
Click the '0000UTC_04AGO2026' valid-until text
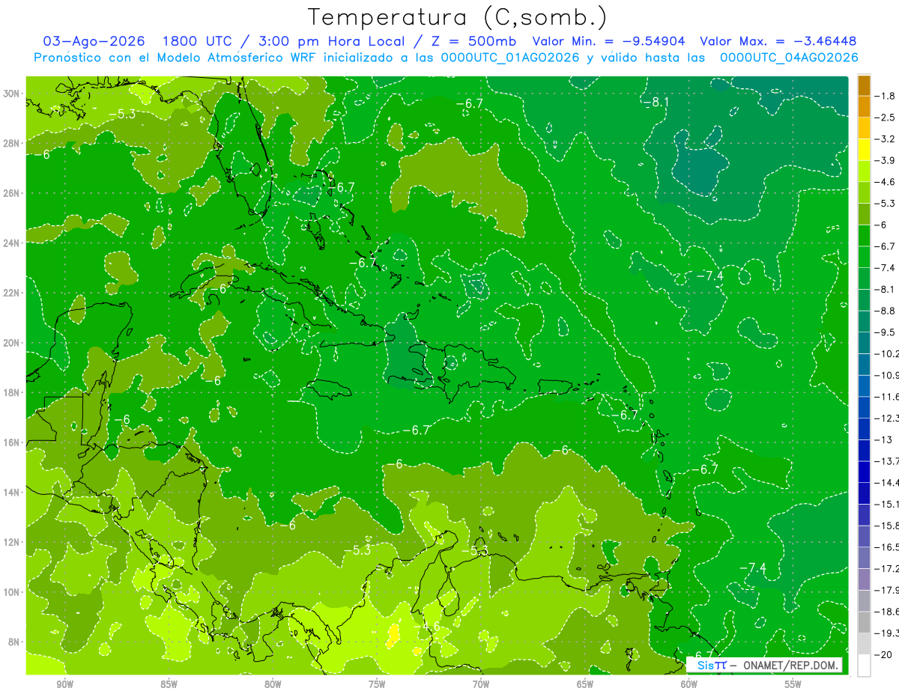coord(789,57)
